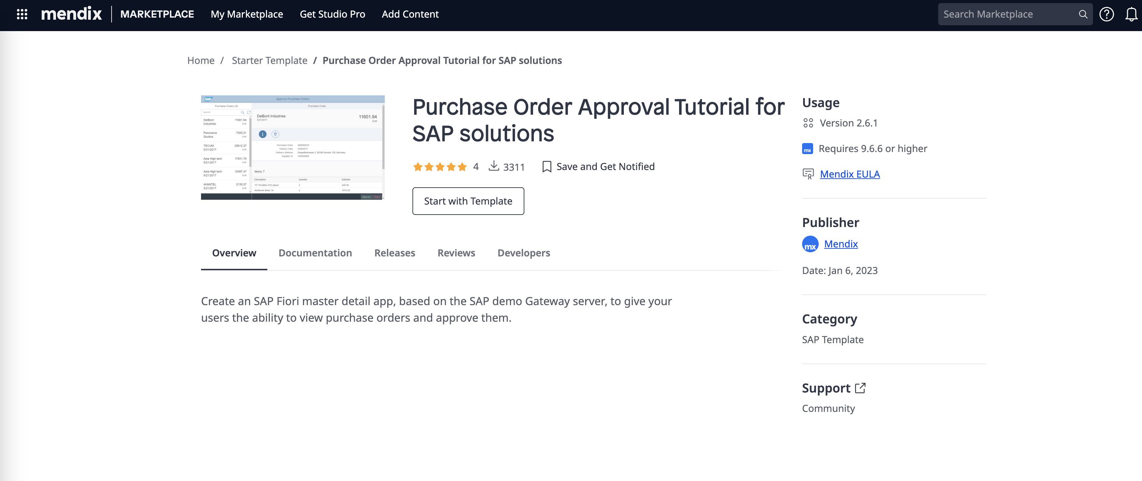Screen dimensions: 1142x481
Task: Go to Home breadcrumb
Action: pos(201,60)
